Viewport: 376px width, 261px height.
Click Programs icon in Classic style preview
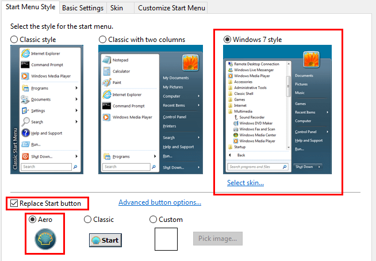tap(25, 88)
